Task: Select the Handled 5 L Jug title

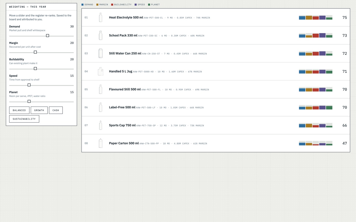Action: [x=121, y=72]
